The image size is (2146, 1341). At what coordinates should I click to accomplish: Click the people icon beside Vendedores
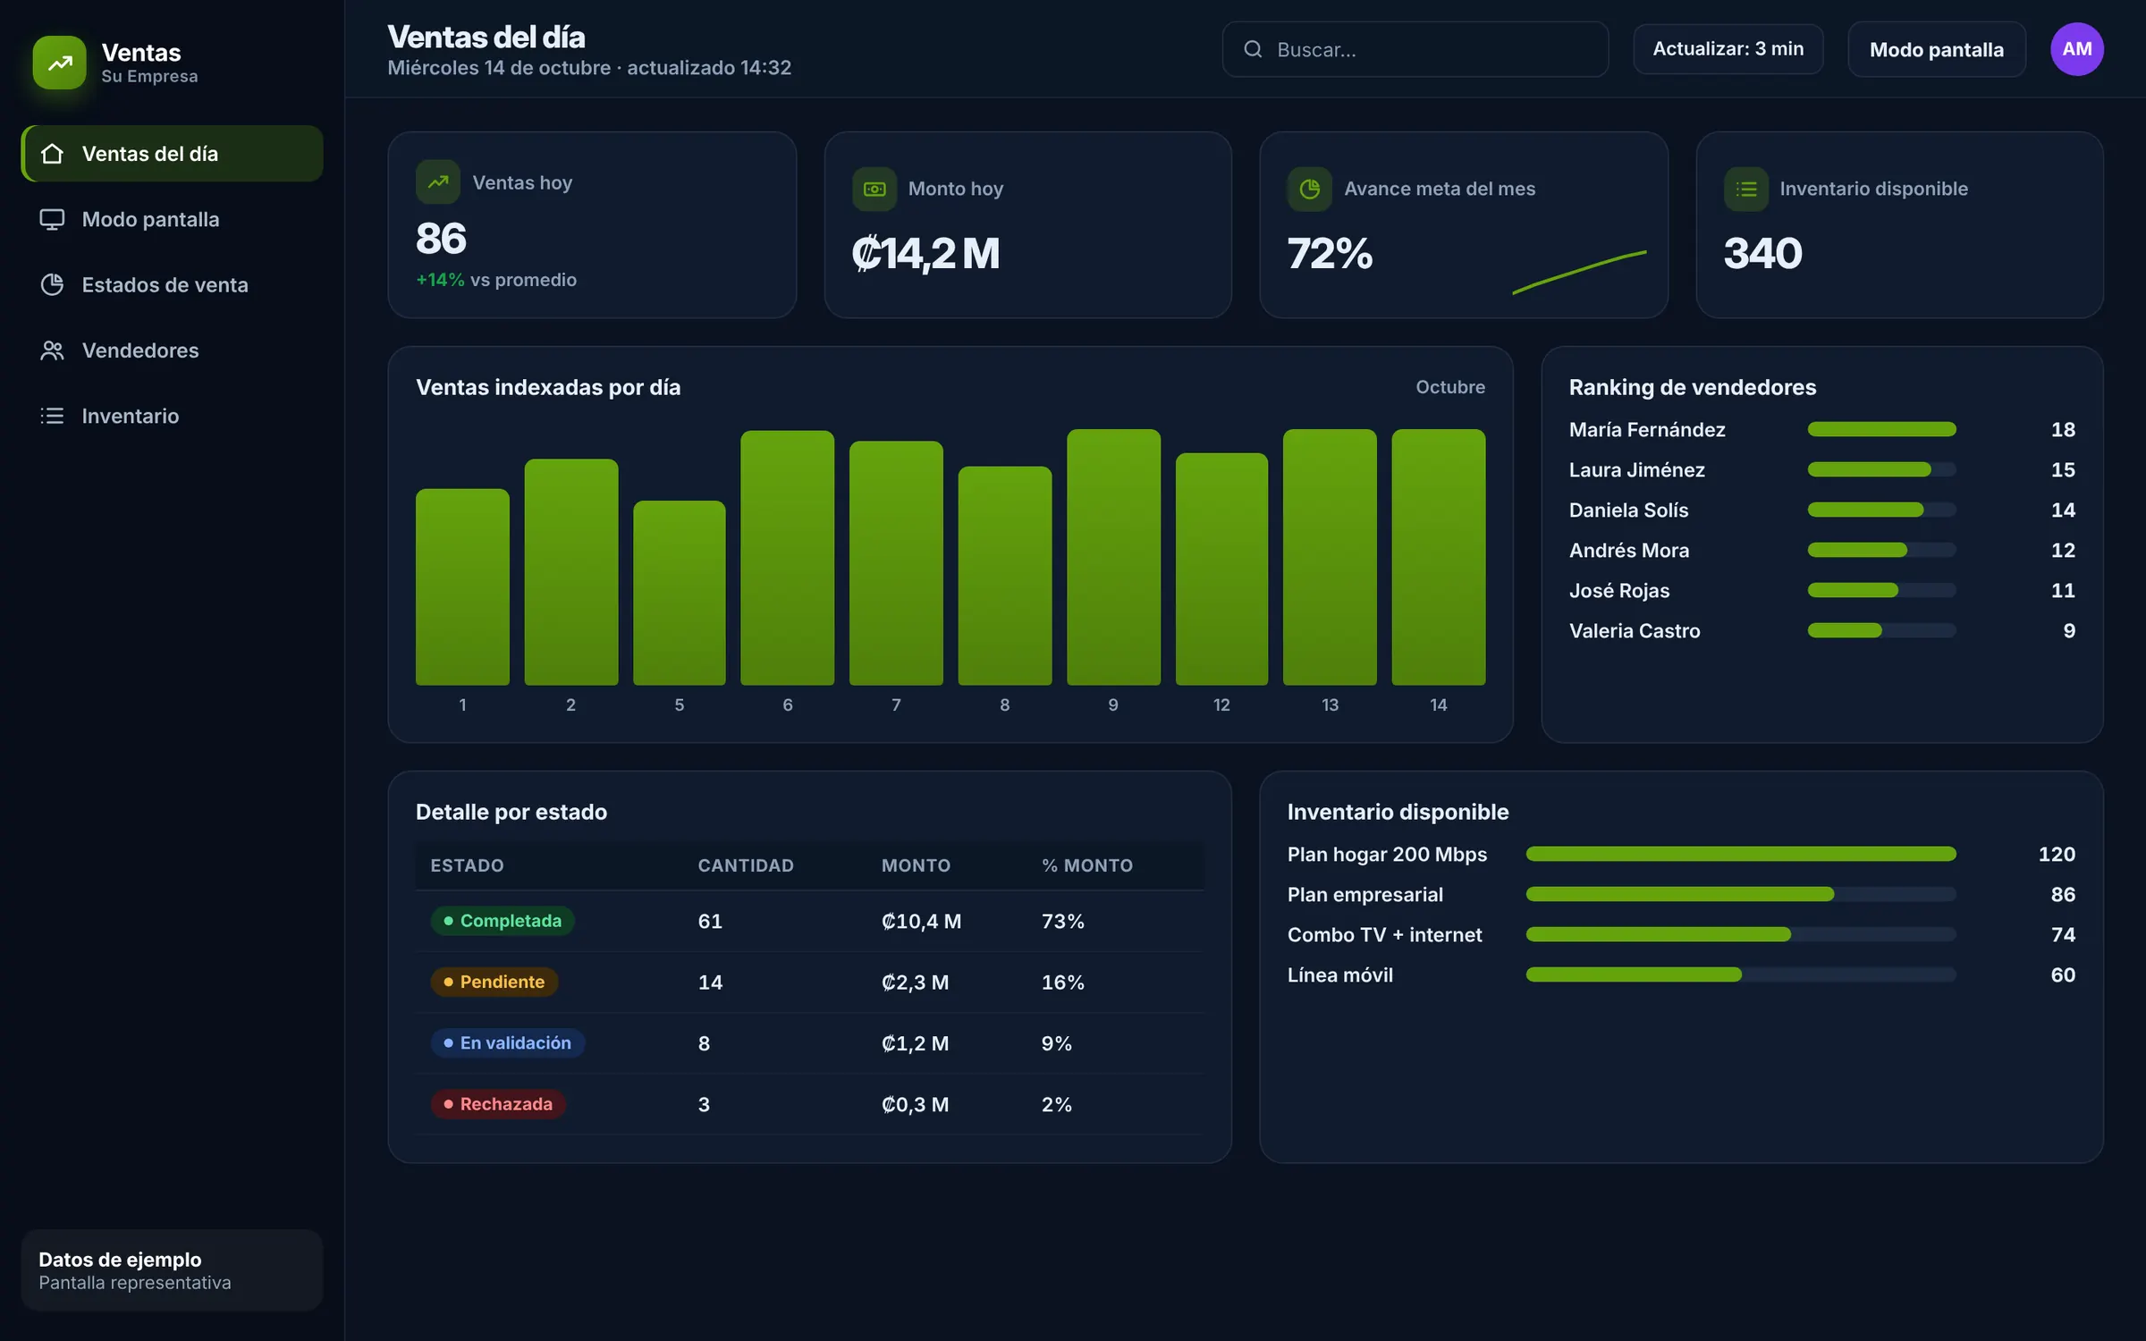click(x=52, y=350)
